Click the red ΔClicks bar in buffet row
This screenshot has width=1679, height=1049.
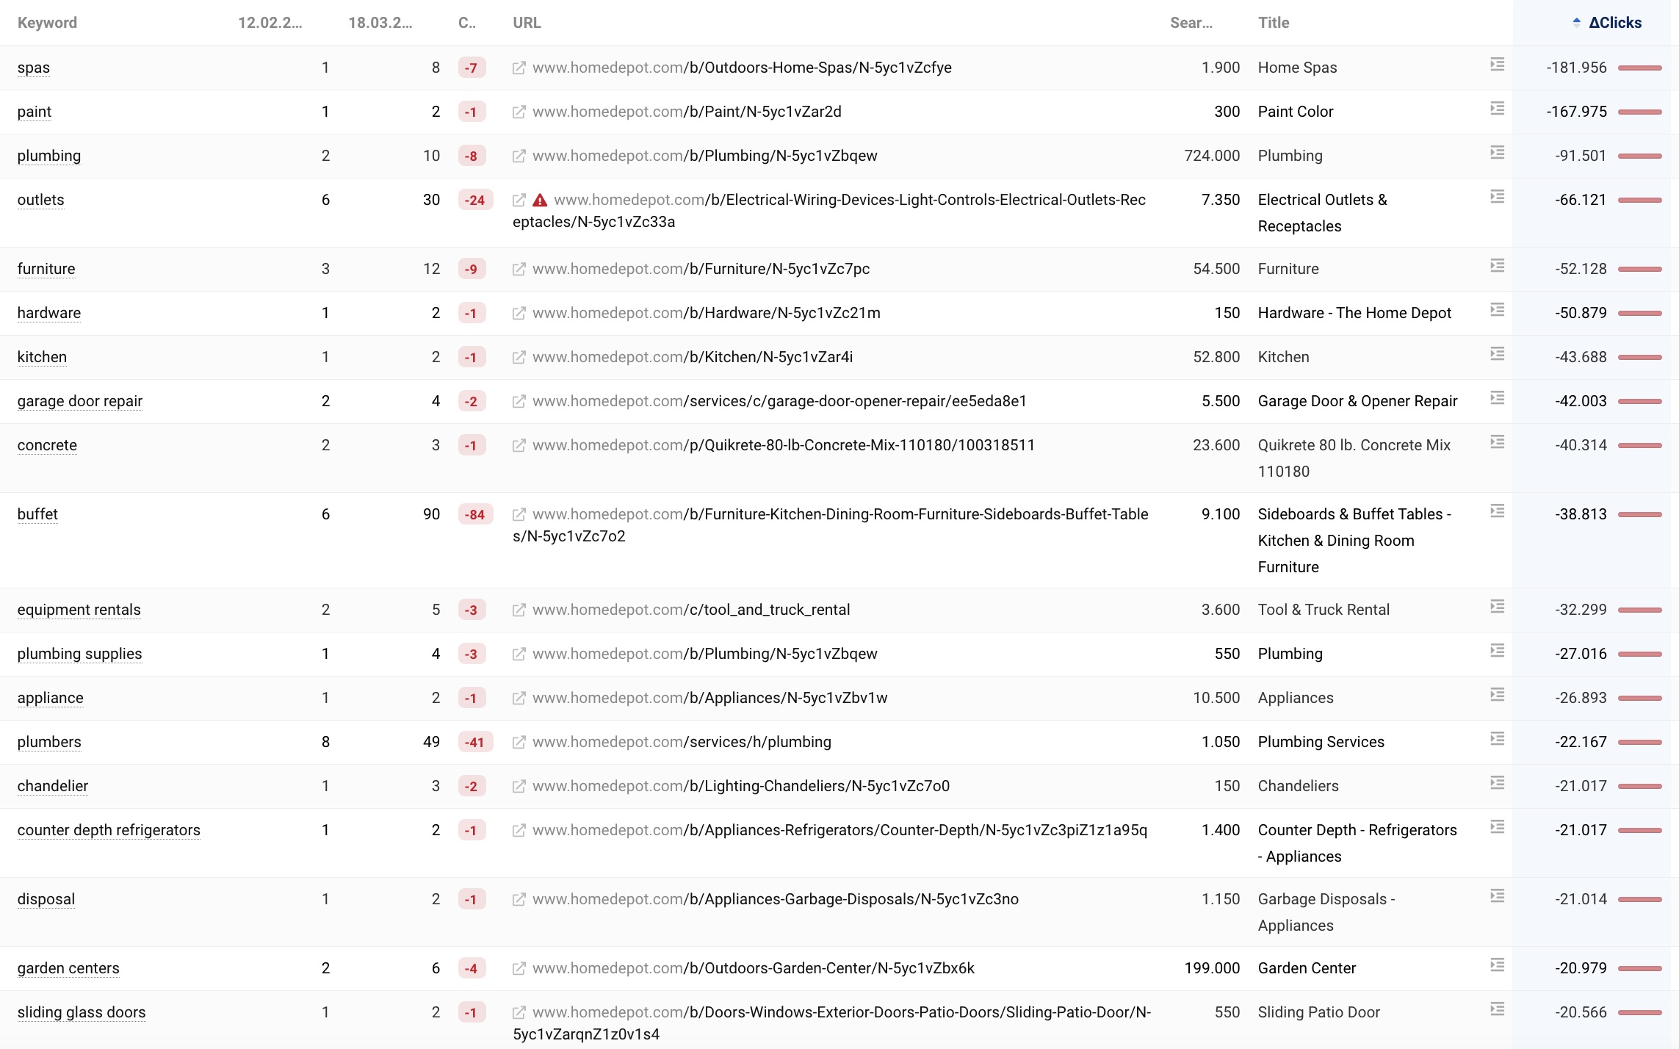click(x=1639, y=514)
